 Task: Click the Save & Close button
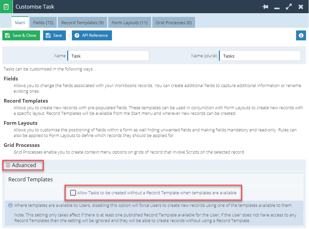[21, 35]
